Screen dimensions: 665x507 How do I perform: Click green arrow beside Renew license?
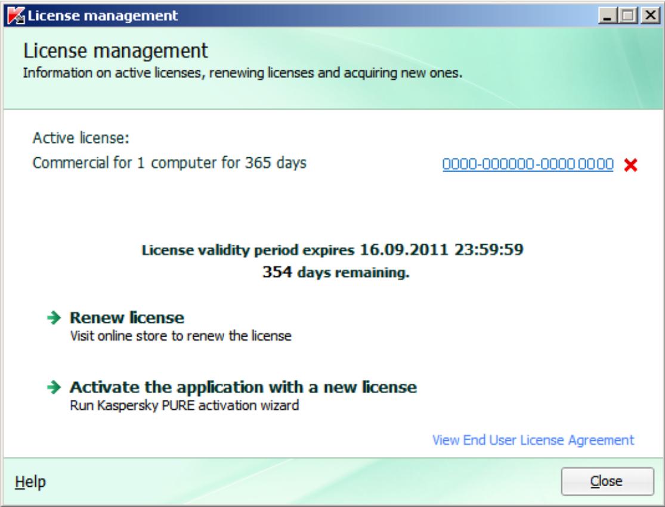point(54,317)
